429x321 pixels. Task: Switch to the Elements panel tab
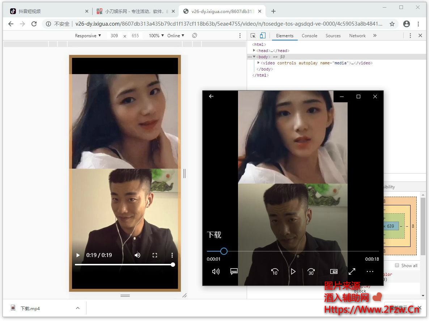click(x=285, y=36)
